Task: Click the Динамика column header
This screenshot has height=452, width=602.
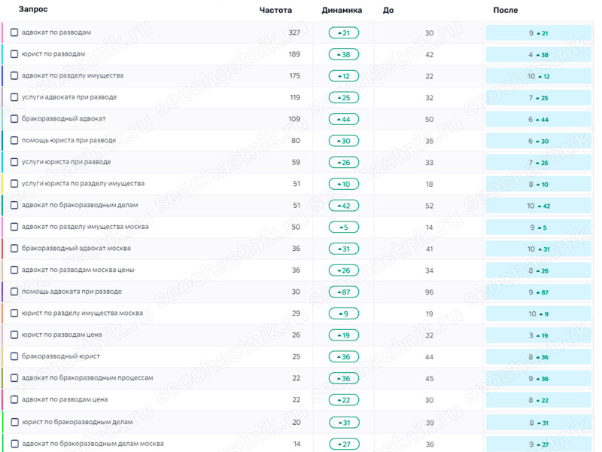Action: [342, 10]
